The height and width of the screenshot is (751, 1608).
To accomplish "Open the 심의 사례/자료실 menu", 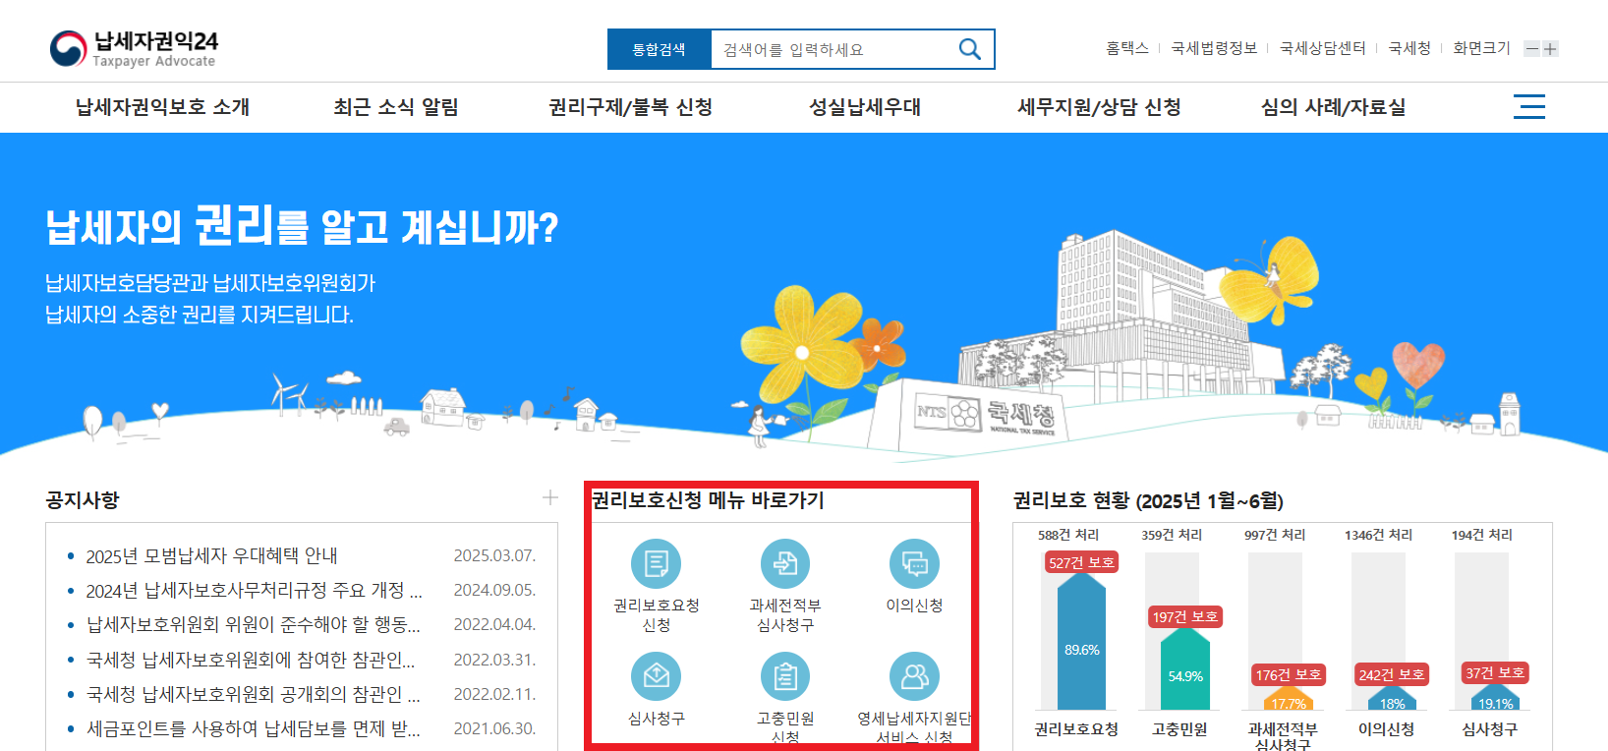I will 1334,107.
